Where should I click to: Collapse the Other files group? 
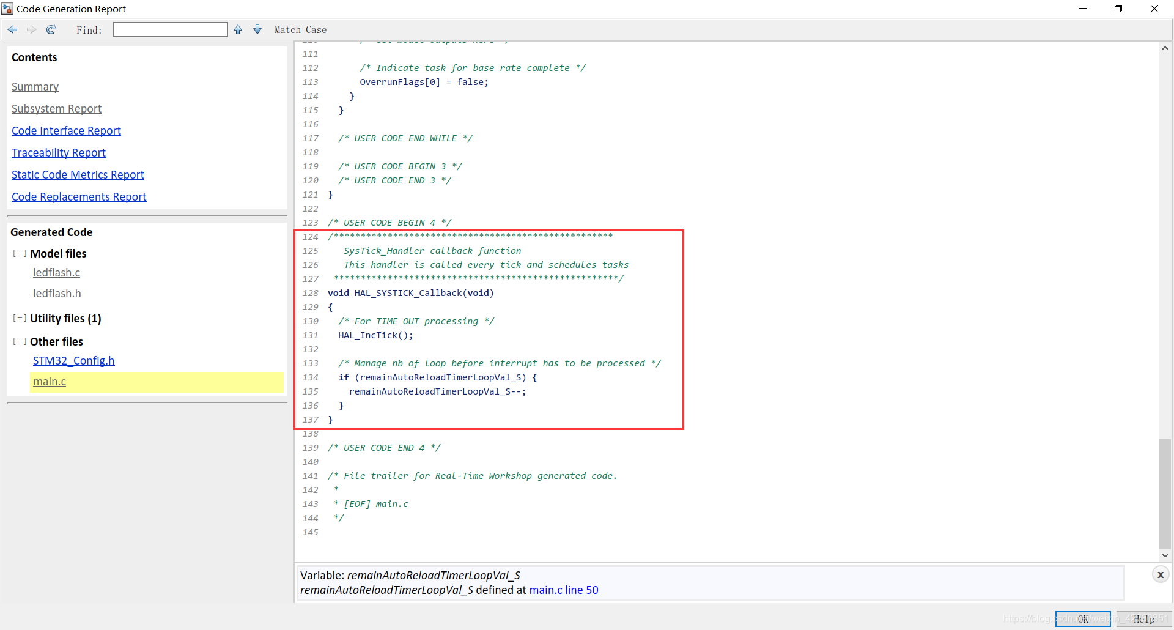(x=20, y=341)
